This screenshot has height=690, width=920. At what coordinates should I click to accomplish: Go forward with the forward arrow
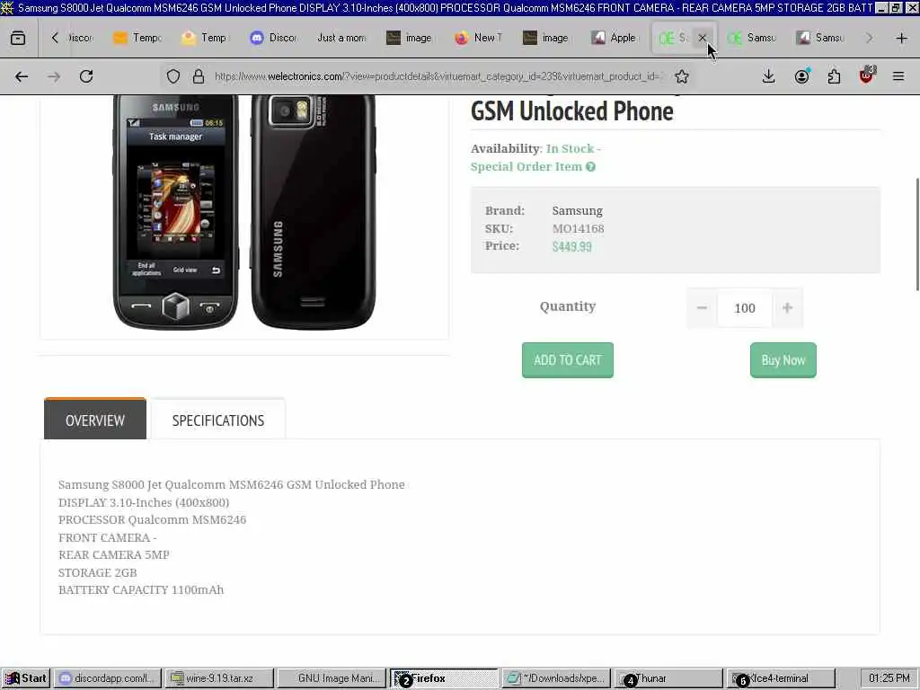point(54,76)
